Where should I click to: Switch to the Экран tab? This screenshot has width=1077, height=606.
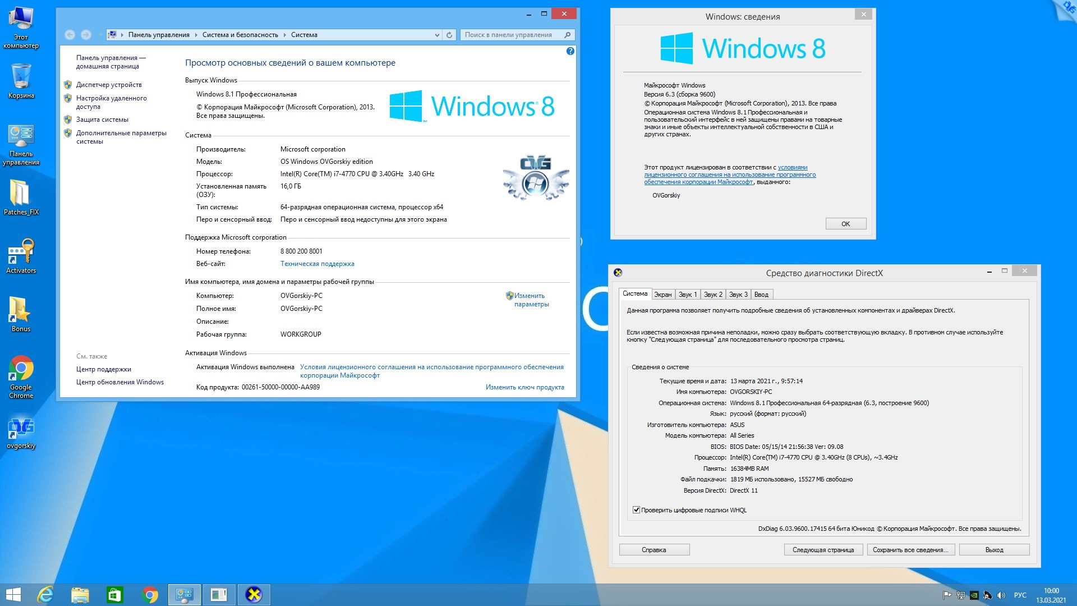pyautogui.click(x=662, y=295)
